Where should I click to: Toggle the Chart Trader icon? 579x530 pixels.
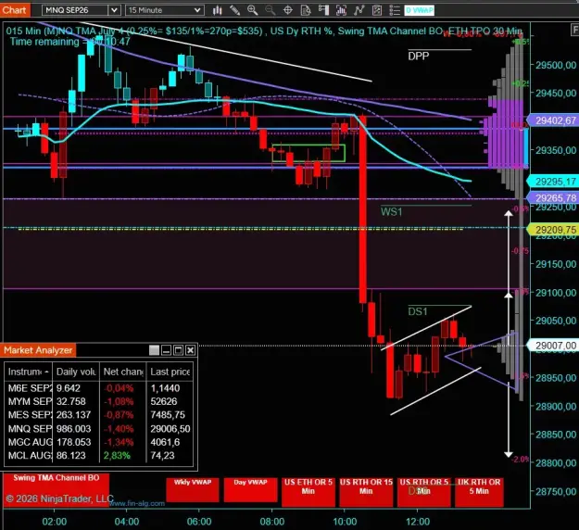click(x=323, y=10)
